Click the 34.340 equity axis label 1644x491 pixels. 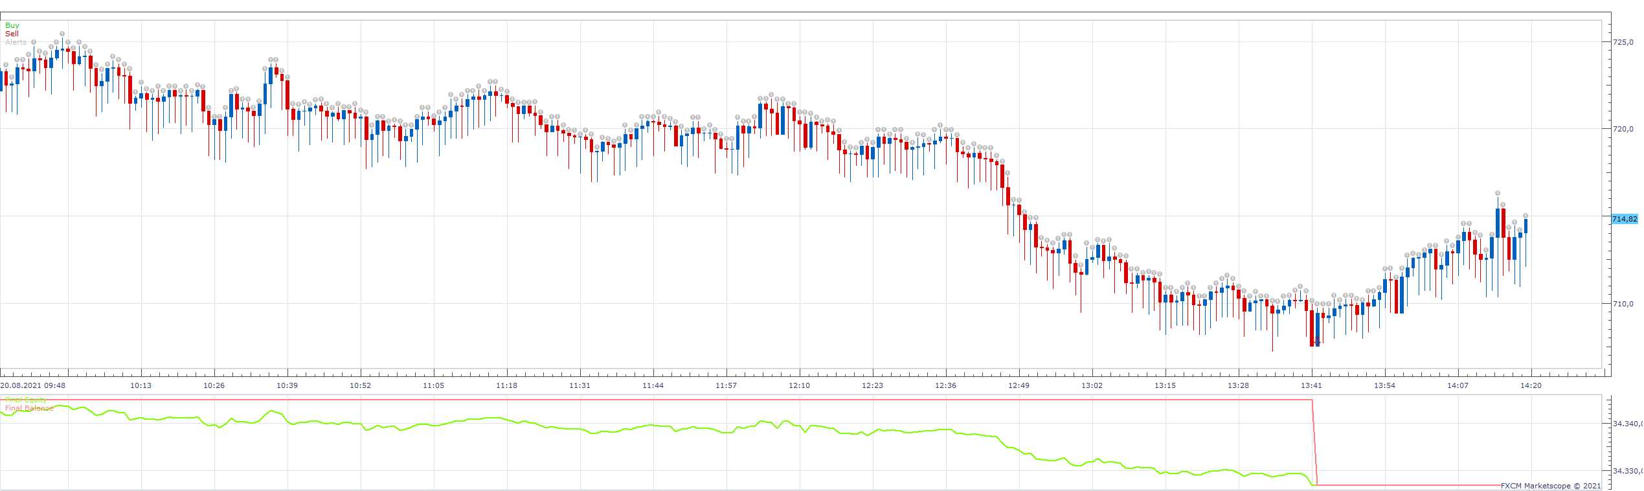(1627, 424)
